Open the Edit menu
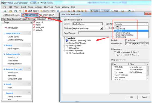Image resolution: width=152 pixels, height=103 pixels. pyautogui.click(x=10, y=7)
